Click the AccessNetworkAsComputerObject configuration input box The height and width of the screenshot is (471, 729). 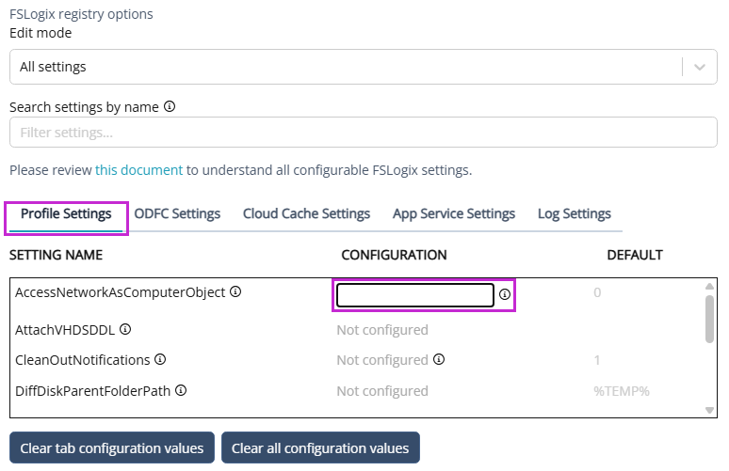pyautogui.click(x=415, y=295)
